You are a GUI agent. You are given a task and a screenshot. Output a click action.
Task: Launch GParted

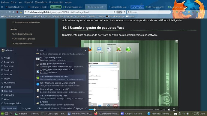coord(61,103)
